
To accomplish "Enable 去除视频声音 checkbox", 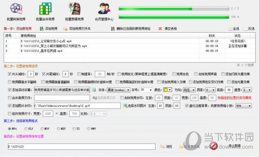I will [x=196, y=74].
